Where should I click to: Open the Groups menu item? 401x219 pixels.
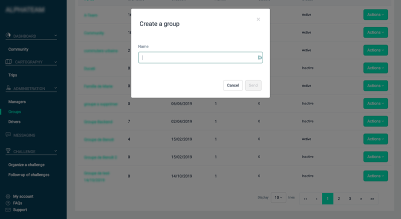click(x=15, y=111)
